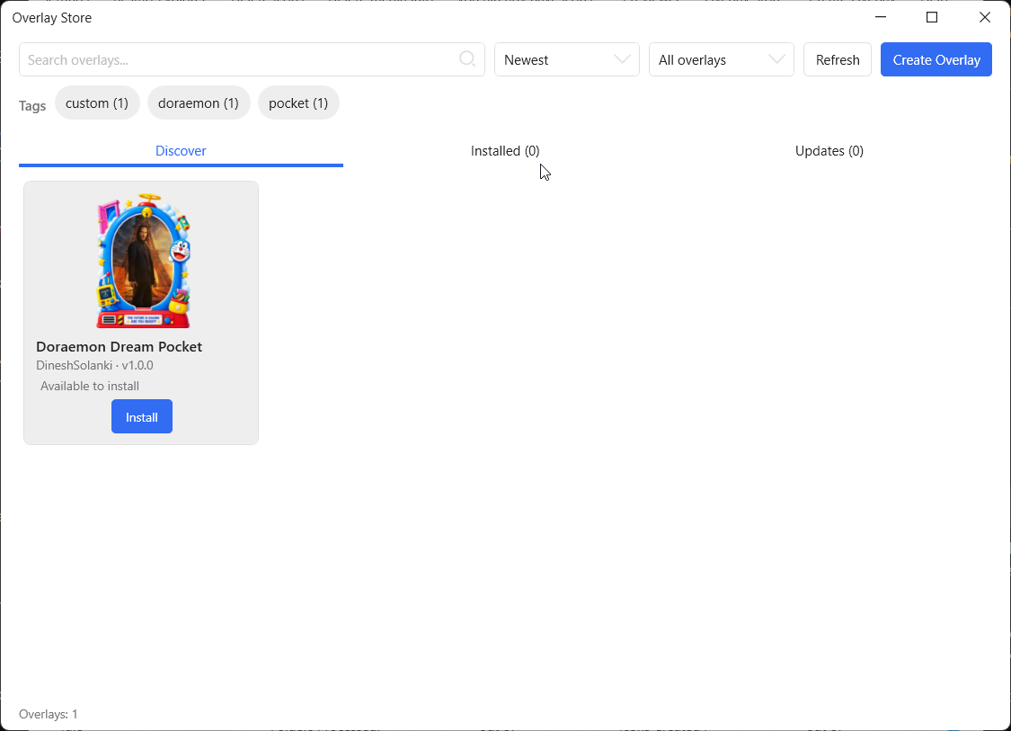Click the Overlay Store window title
Image resolution: width=1011 pixels, height=731 pixels.
point(52,18)
